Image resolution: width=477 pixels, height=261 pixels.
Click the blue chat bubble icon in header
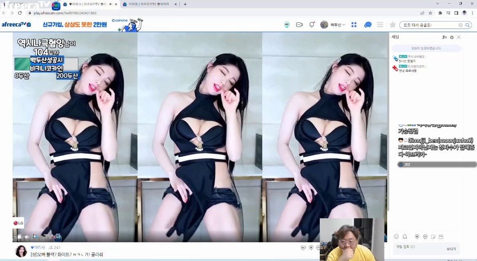click(368, 25)
